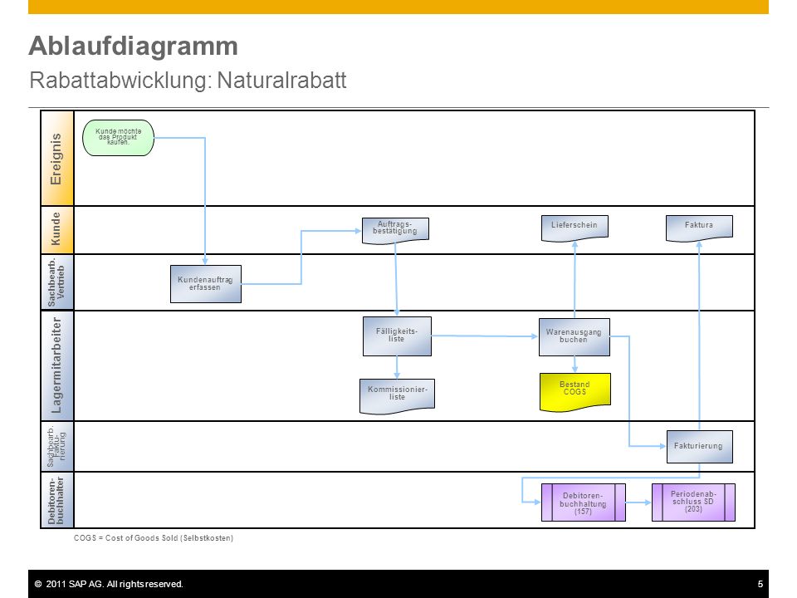Click the Lagermitarbeiter swimlane label
Image resolution: width=797 pixels, height=598 pixels.
click(x=57, y=365)
